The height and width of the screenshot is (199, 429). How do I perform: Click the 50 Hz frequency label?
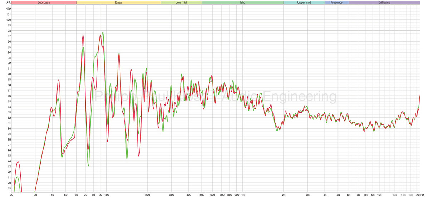(x=66, y=196)
